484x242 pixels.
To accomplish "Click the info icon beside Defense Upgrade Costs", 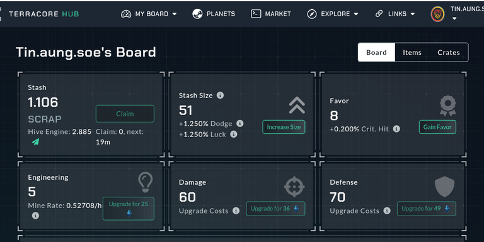I will [x=387, y=211].
